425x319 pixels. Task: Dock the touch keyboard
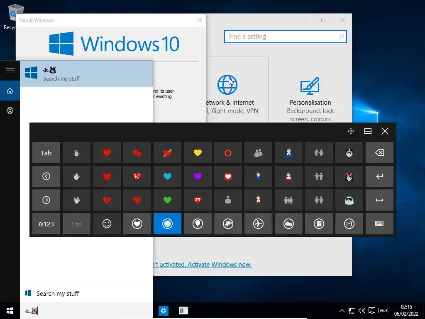[x=368, y=131]
